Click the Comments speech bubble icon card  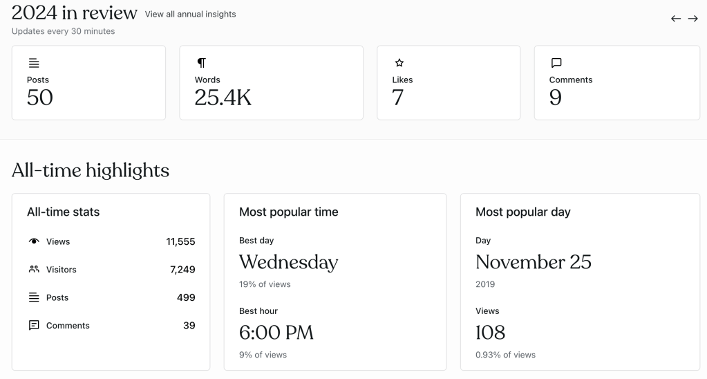coord(556,63)
